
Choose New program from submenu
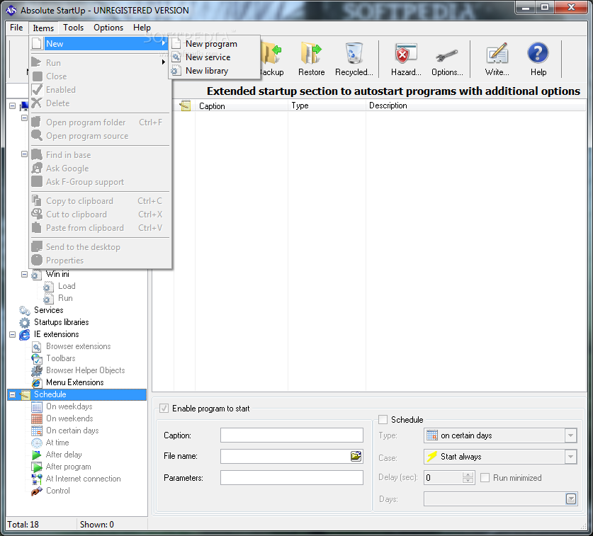tap(215, 44)
